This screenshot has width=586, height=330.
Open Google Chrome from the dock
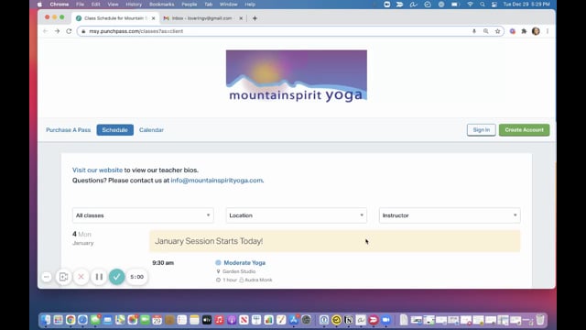[71, 320]
